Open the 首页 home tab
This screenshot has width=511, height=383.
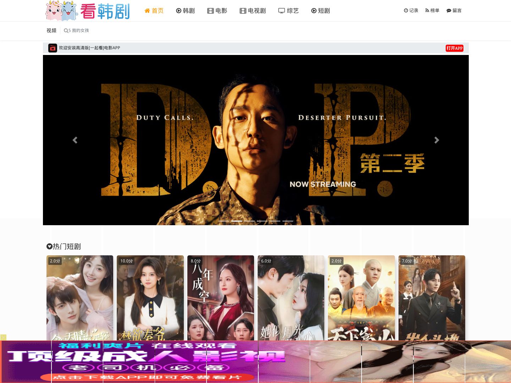(154, 11)
